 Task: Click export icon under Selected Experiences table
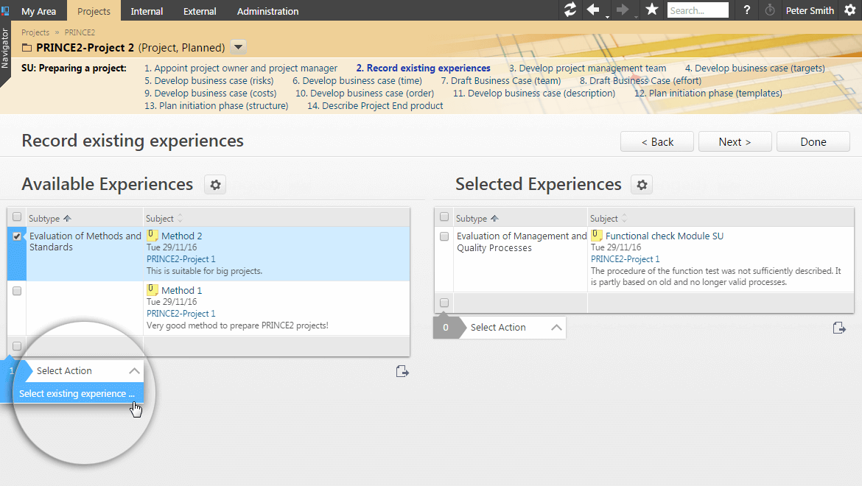(839, 328)
